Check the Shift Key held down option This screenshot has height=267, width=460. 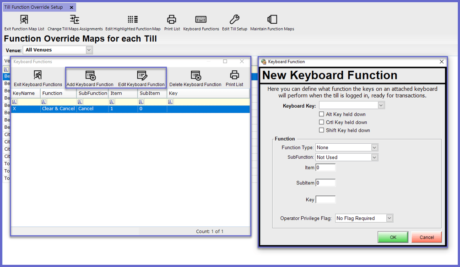[321, 130]
